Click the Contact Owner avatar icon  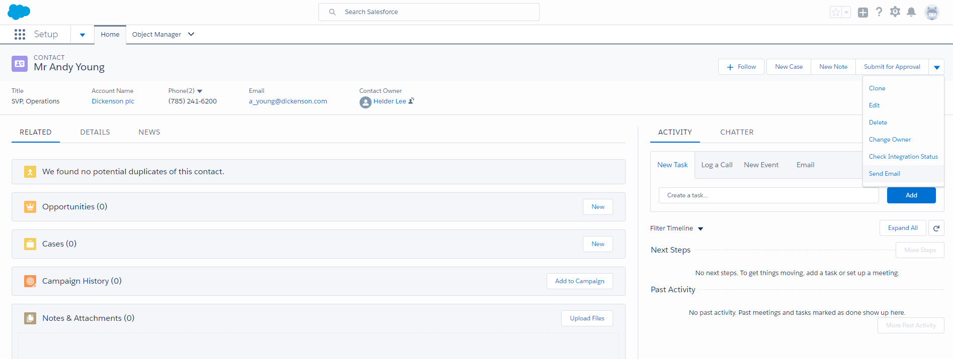point(366,102)
